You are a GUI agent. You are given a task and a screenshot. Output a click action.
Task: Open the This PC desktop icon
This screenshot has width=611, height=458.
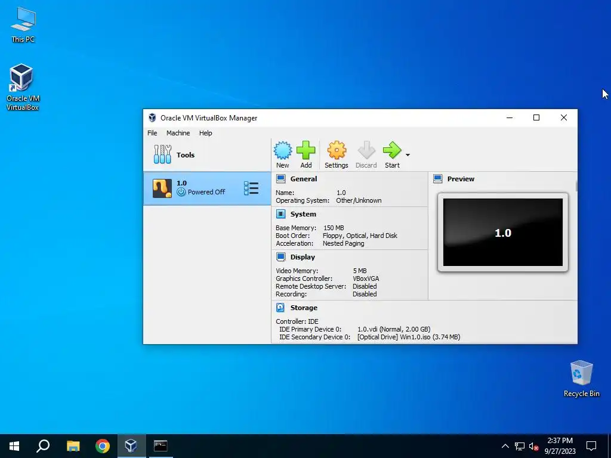(x=23, y=24)
